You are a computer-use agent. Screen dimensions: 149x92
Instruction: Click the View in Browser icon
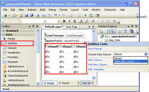pos(91,15)
